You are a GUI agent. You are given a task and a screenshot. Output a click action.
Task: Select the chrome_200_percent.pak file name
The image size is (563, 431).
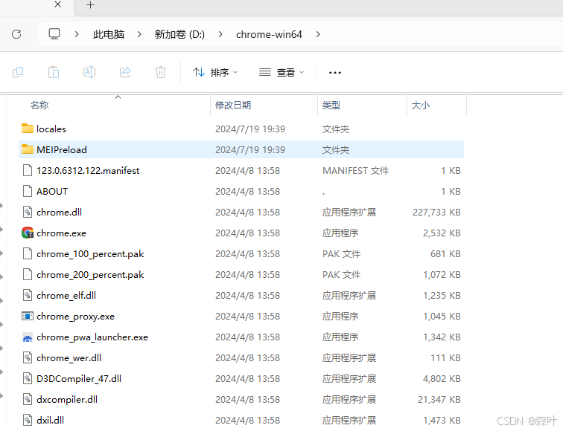pos(90,275)
